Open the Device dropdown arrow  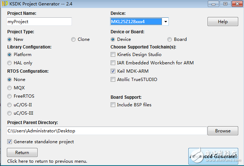166,21
